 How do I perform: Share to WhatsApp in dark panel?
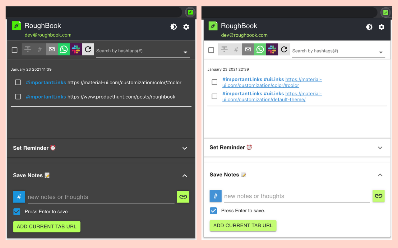click(x=64, y=49)
